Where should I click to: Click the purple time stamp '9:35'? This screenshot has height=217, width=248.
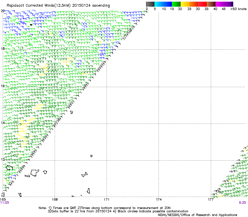coord(242,203)
